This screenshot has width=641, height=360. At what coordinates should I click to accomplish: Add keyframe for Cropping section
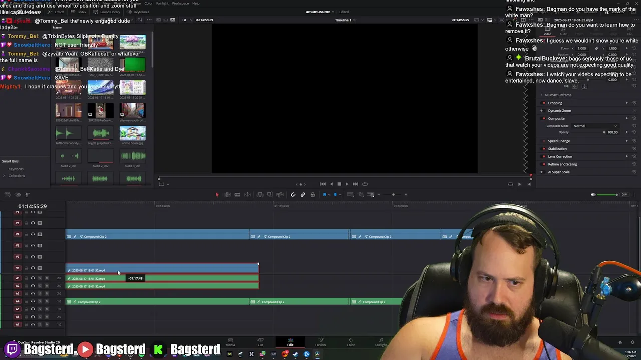[x=627, y=103]
